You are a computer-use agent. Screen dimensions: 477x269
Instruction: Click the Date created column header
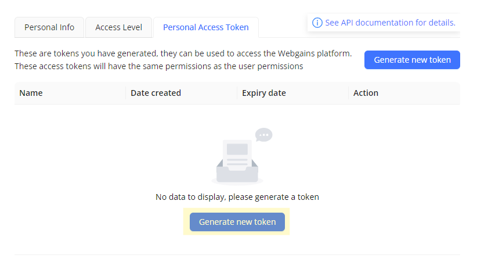point(156,93)
